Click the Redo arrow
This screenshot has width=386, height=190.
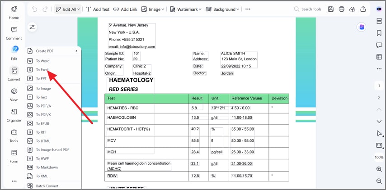[x=45, y=9]
